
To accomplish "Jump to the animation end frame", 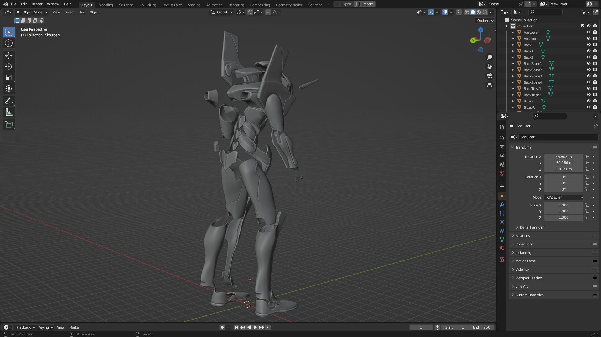I will coord(268,327).
